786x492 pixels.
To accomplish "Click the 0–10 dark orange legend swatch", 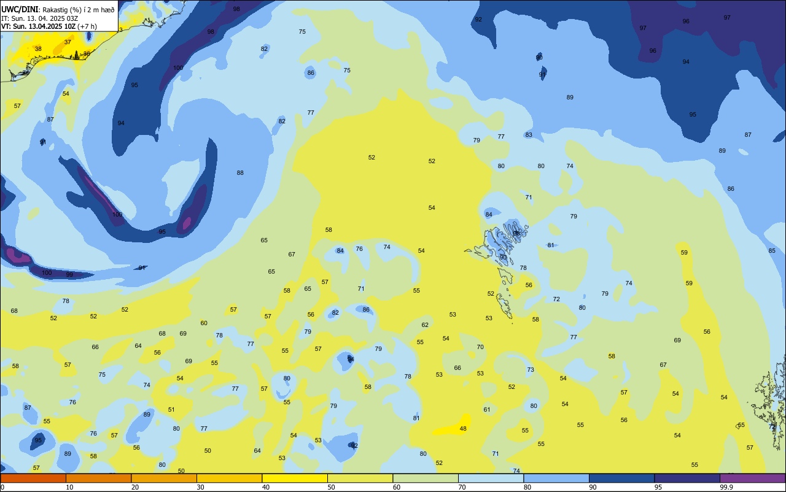I will pyautogui.click(x=33, y=478).
